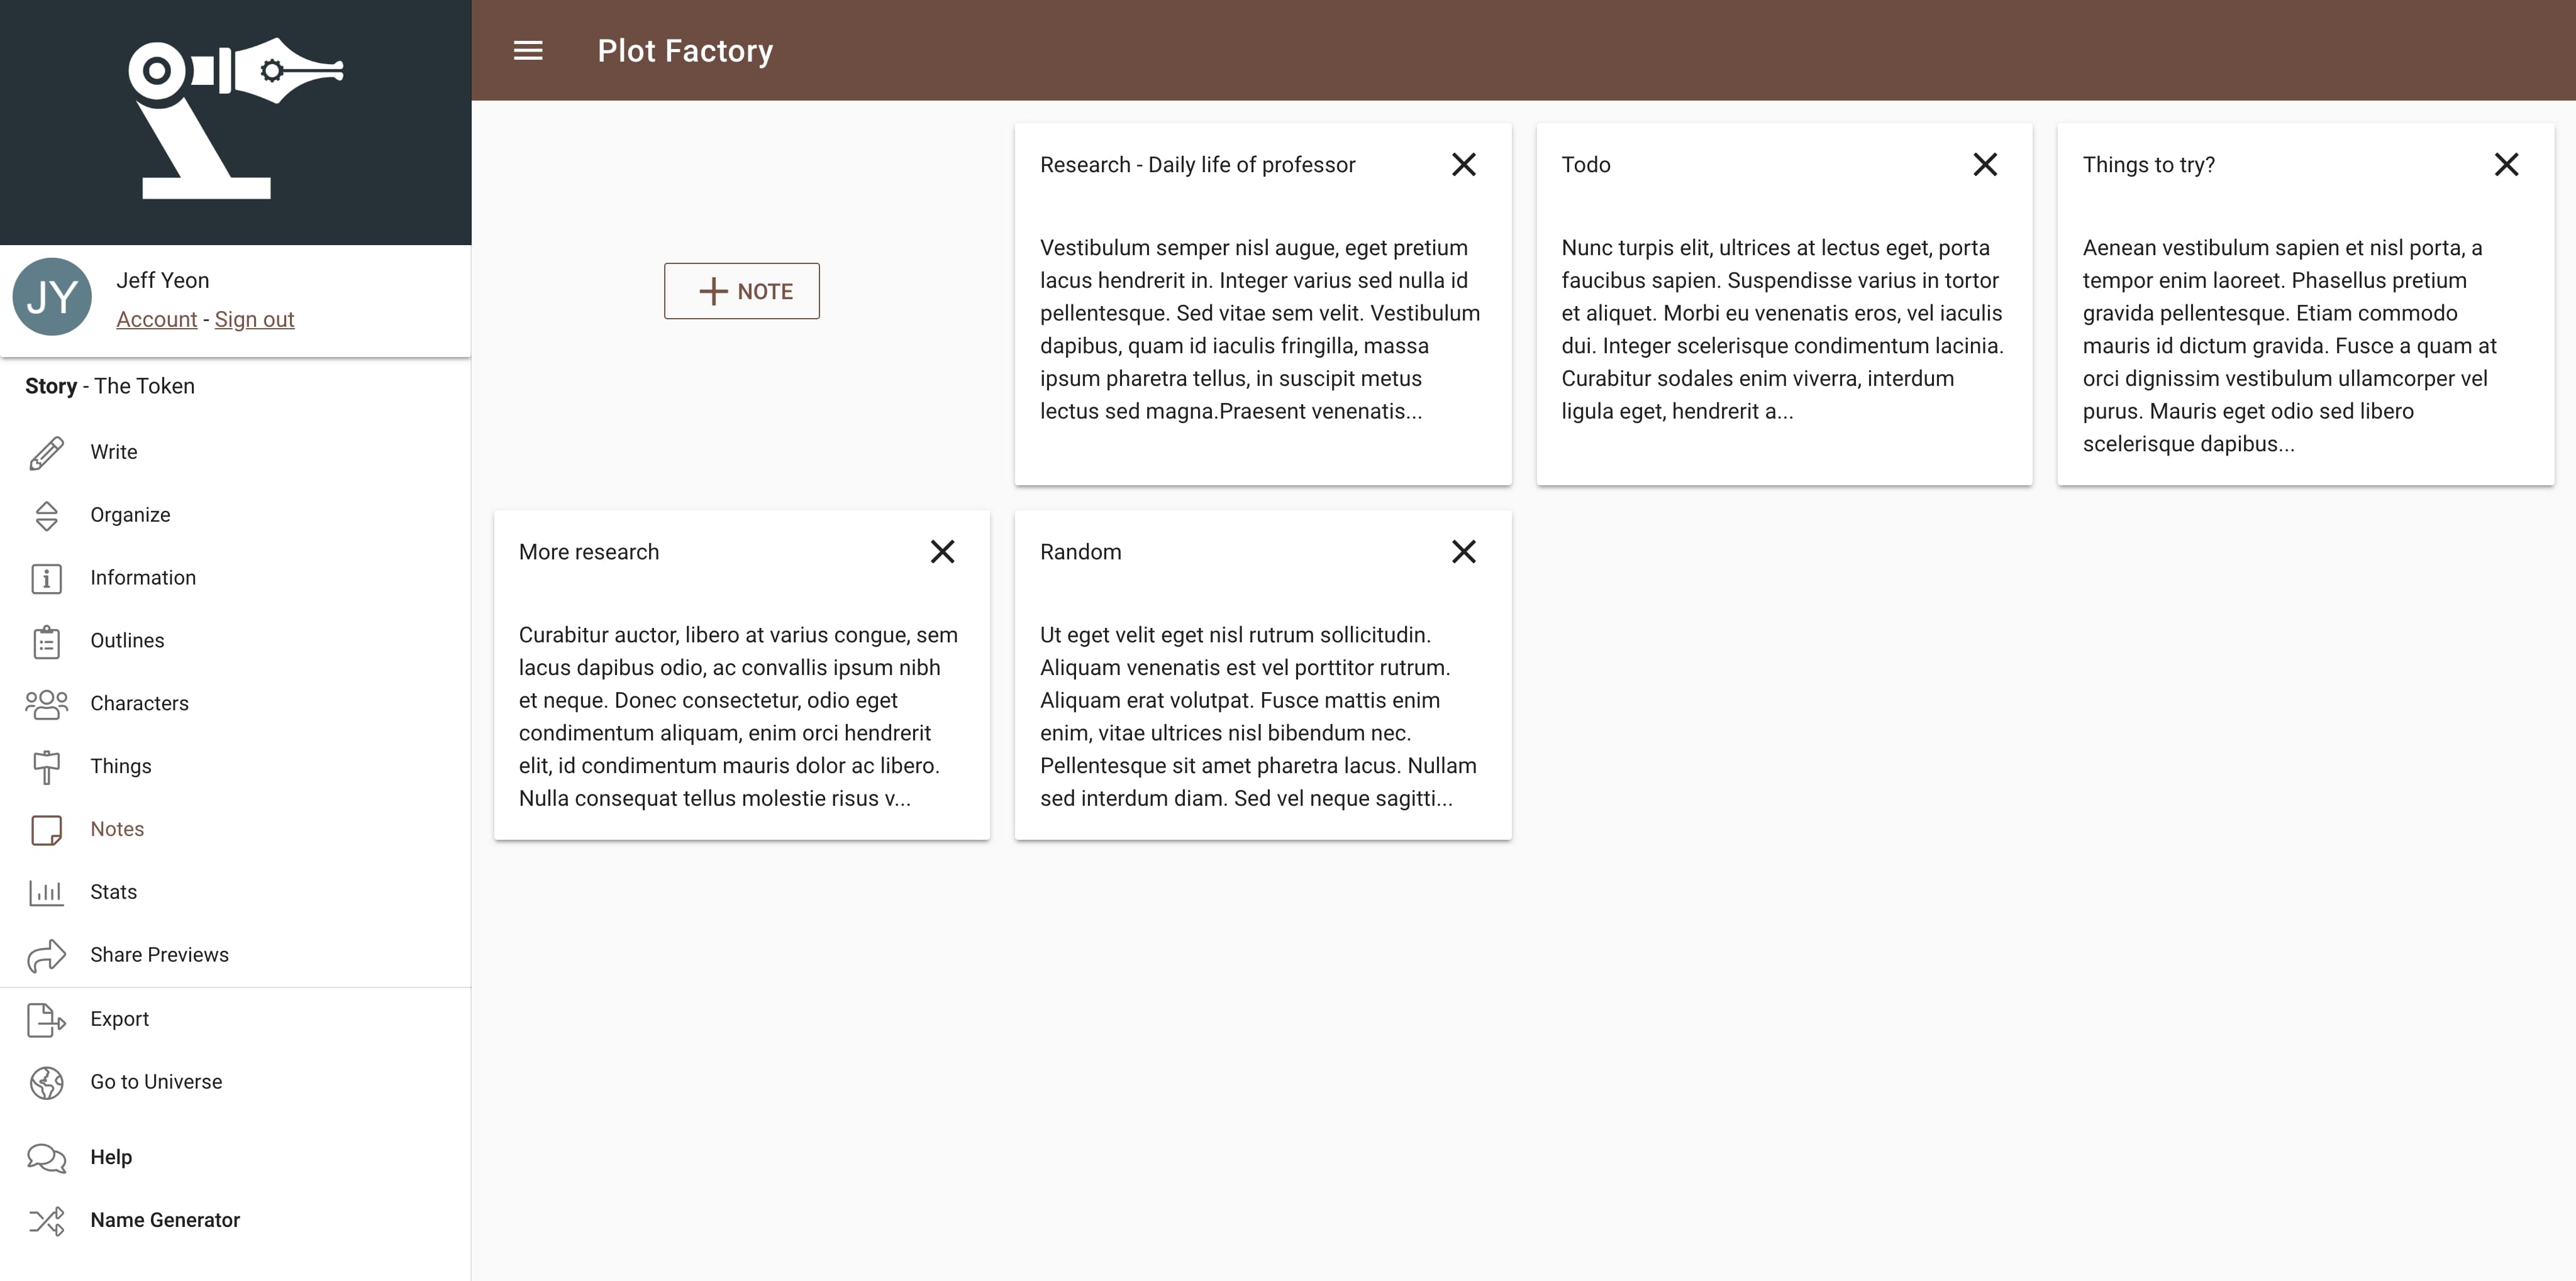Close the Random note card
The width and height of the screenshot is (2576, 1281).
[x=1464, y=551]
